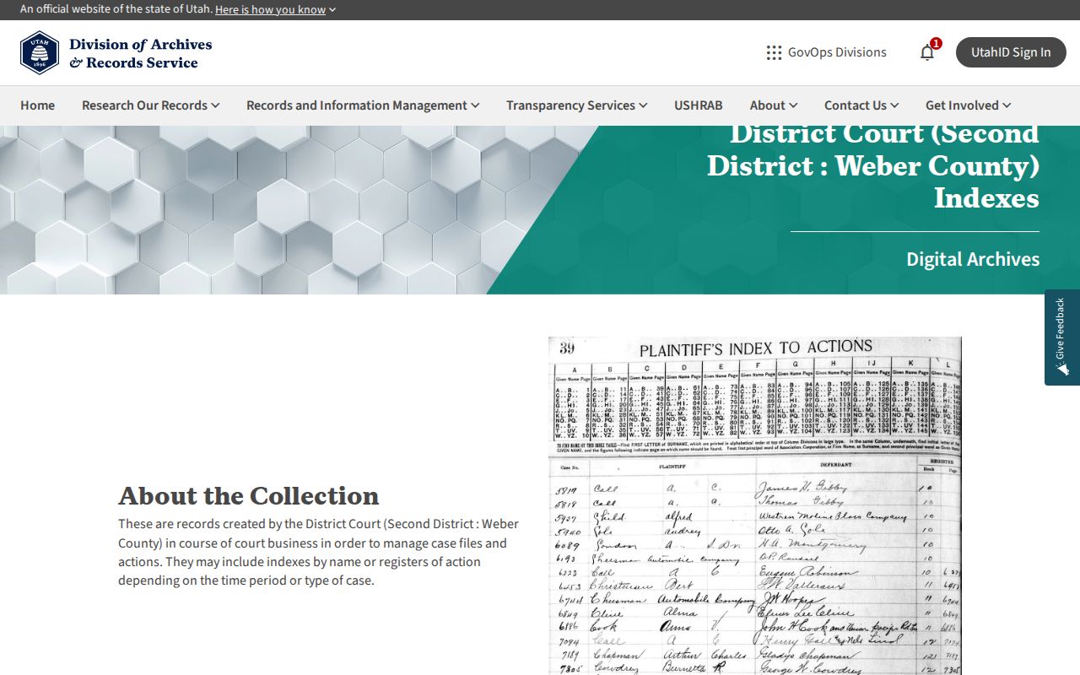Click the 'official website of the state of Utah' text
This screenshot has height=675, width=1080.
(116, 9)
